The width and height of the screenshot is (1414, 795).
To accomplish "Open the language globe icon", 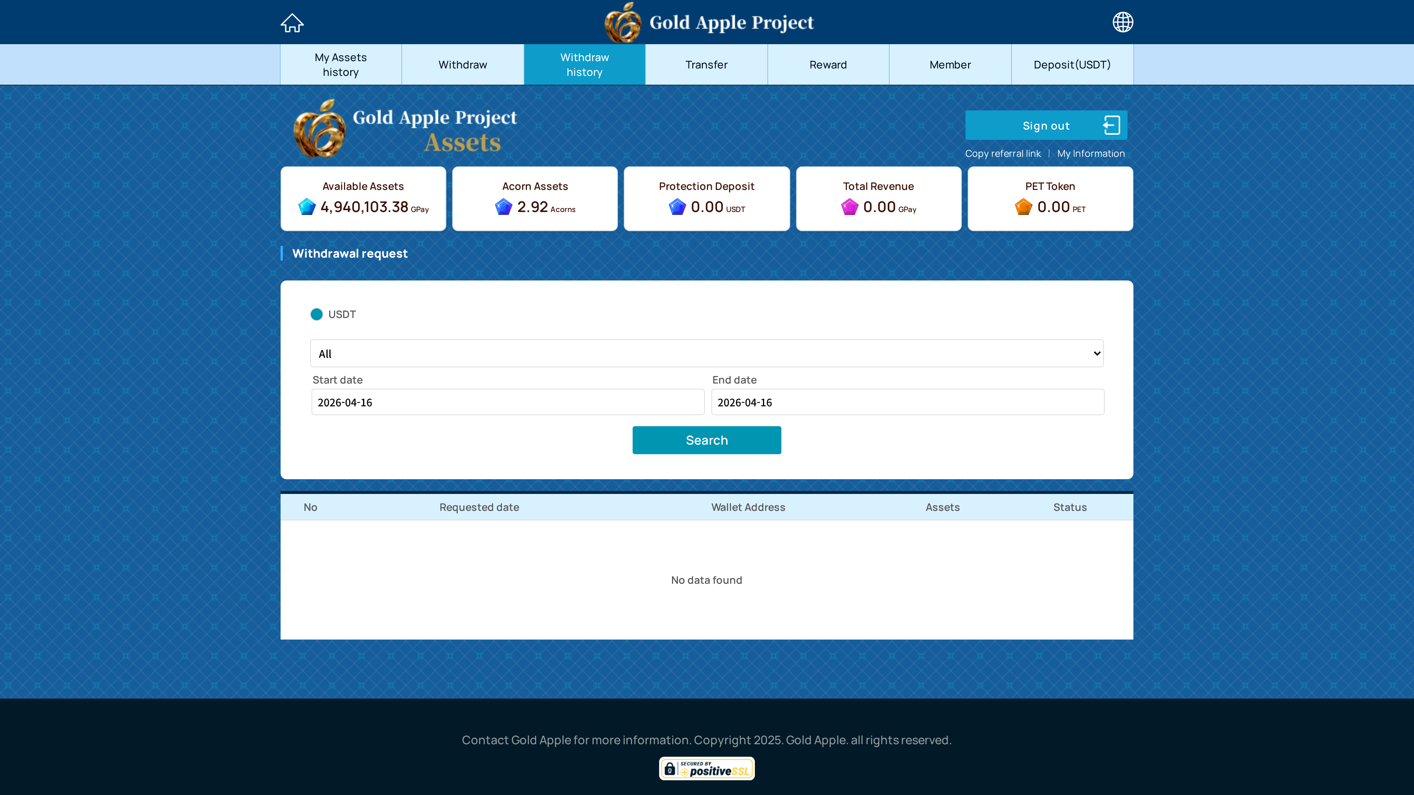I will [1122, 22].
